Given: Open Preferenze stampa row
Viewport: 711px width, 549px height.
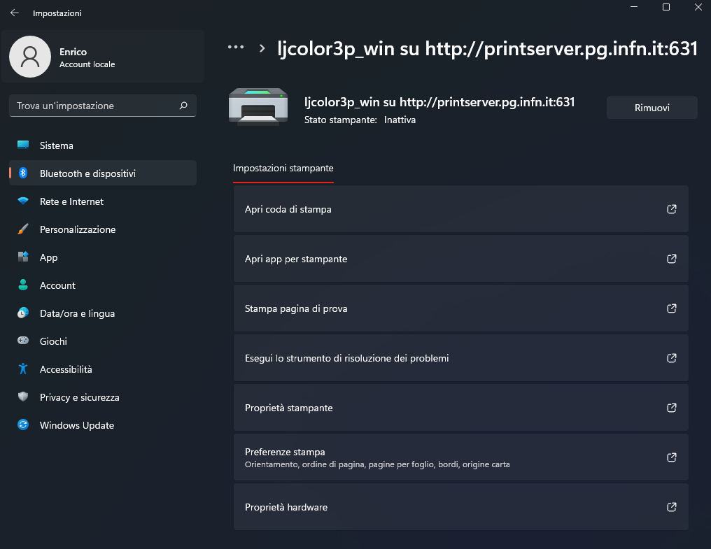Looking at the screenshot, I should pos(460,457).
